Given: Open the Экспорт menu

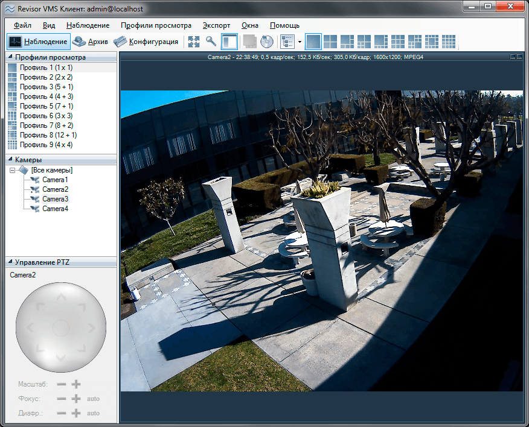Looking at the screenshot, I should click(x=216, y=25).
